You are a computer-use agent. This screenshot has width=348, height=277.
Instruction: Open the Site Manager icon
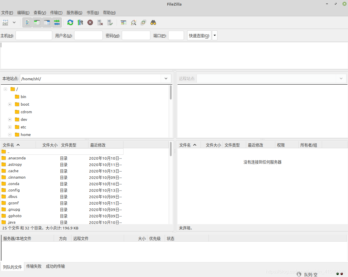coord(5,22)
